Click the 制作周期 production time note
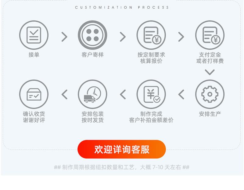244x190 pixels. coord(122,167)
